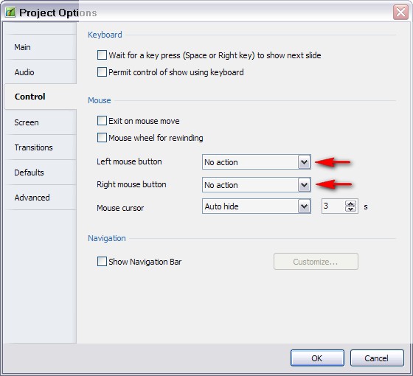
Task: Open the Left mouse button dropdown
Action: pos(257,162)
